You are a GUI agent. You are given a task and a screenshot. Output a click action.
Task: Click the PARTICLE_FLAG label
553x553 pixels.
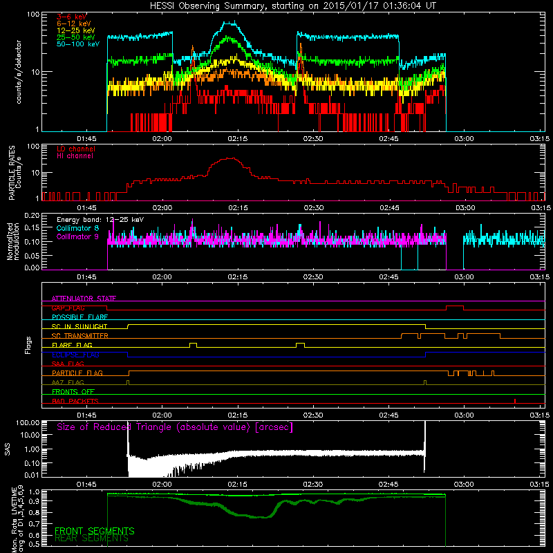tap(77, 373)
